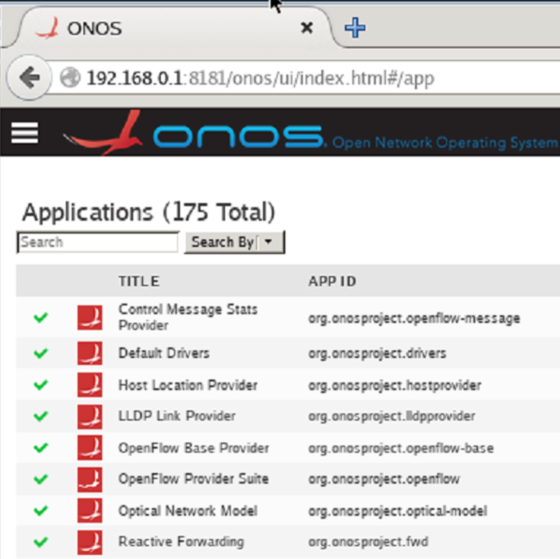Click app icon for Host Location Provider
The width and height of the screenshot is (560, 559).
(x=90, y=385)
